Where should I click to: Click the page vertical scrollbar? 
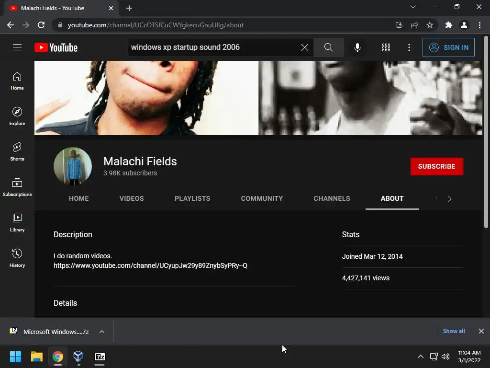pos(486,133)
